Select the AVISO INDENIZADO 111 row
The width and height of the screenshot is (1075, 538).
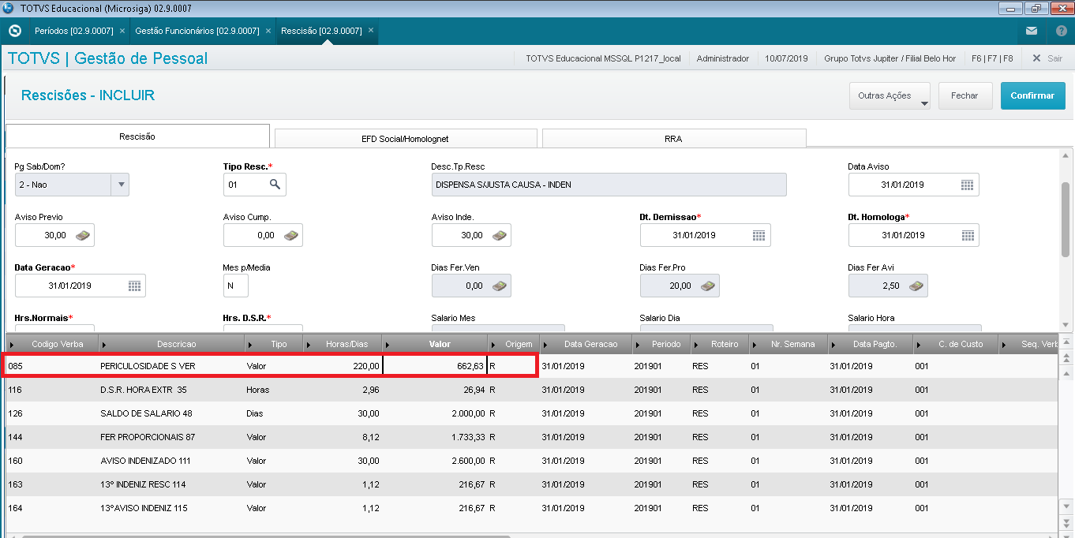[x=532, y=461]
